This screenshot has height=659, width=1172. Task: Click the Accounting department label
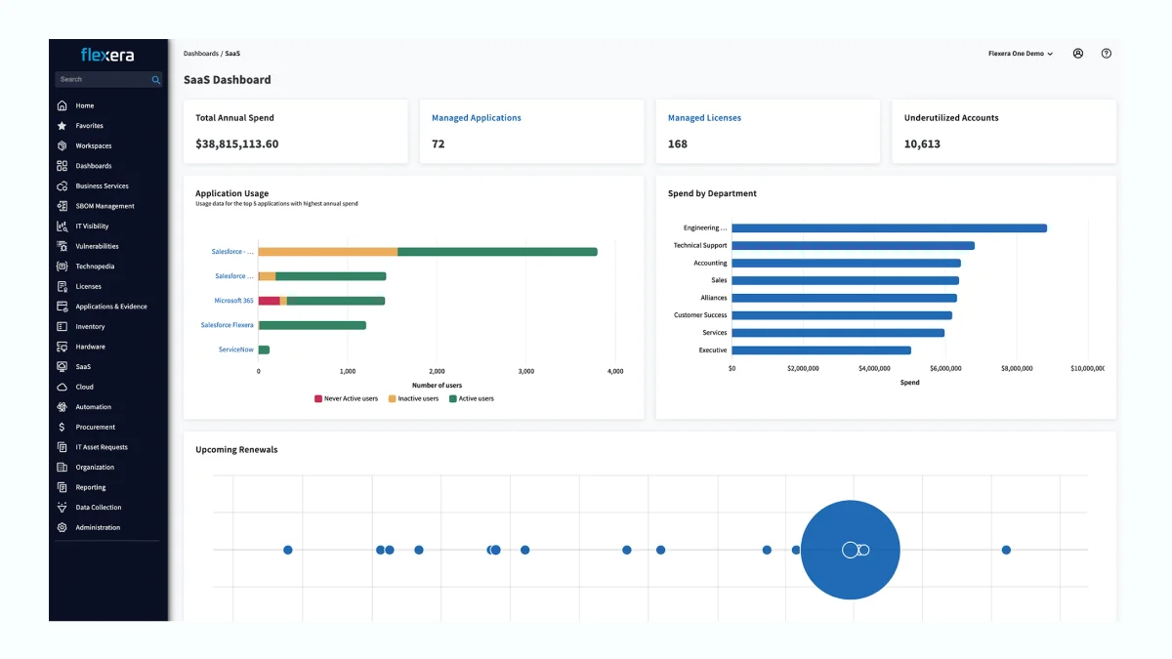point(711,263)
